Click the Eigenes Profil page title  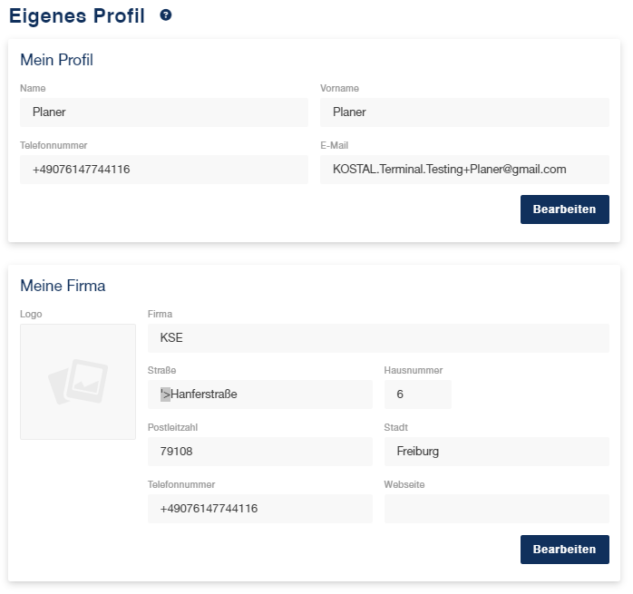(x=77, y=16)
